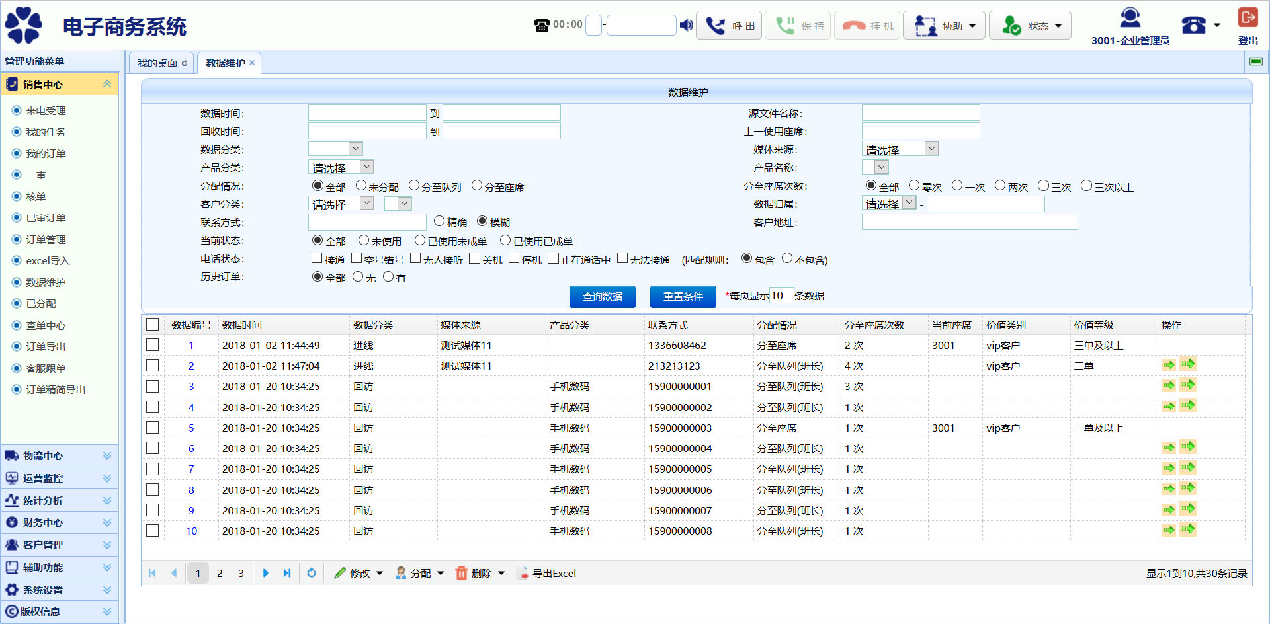
Task: Open 修改 menu in bottom toolbar
Action: point(359,573)
